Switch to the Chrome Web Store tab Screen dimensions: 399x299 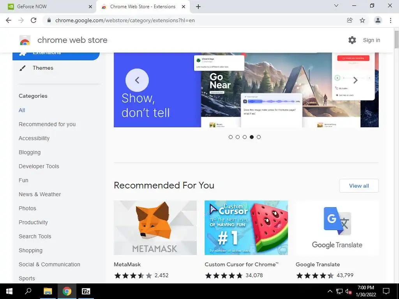143,7
